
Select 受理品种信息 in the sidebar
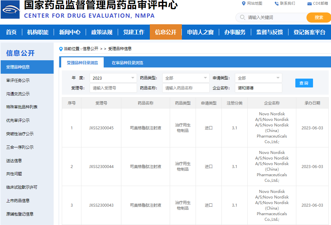coord(27,67)
